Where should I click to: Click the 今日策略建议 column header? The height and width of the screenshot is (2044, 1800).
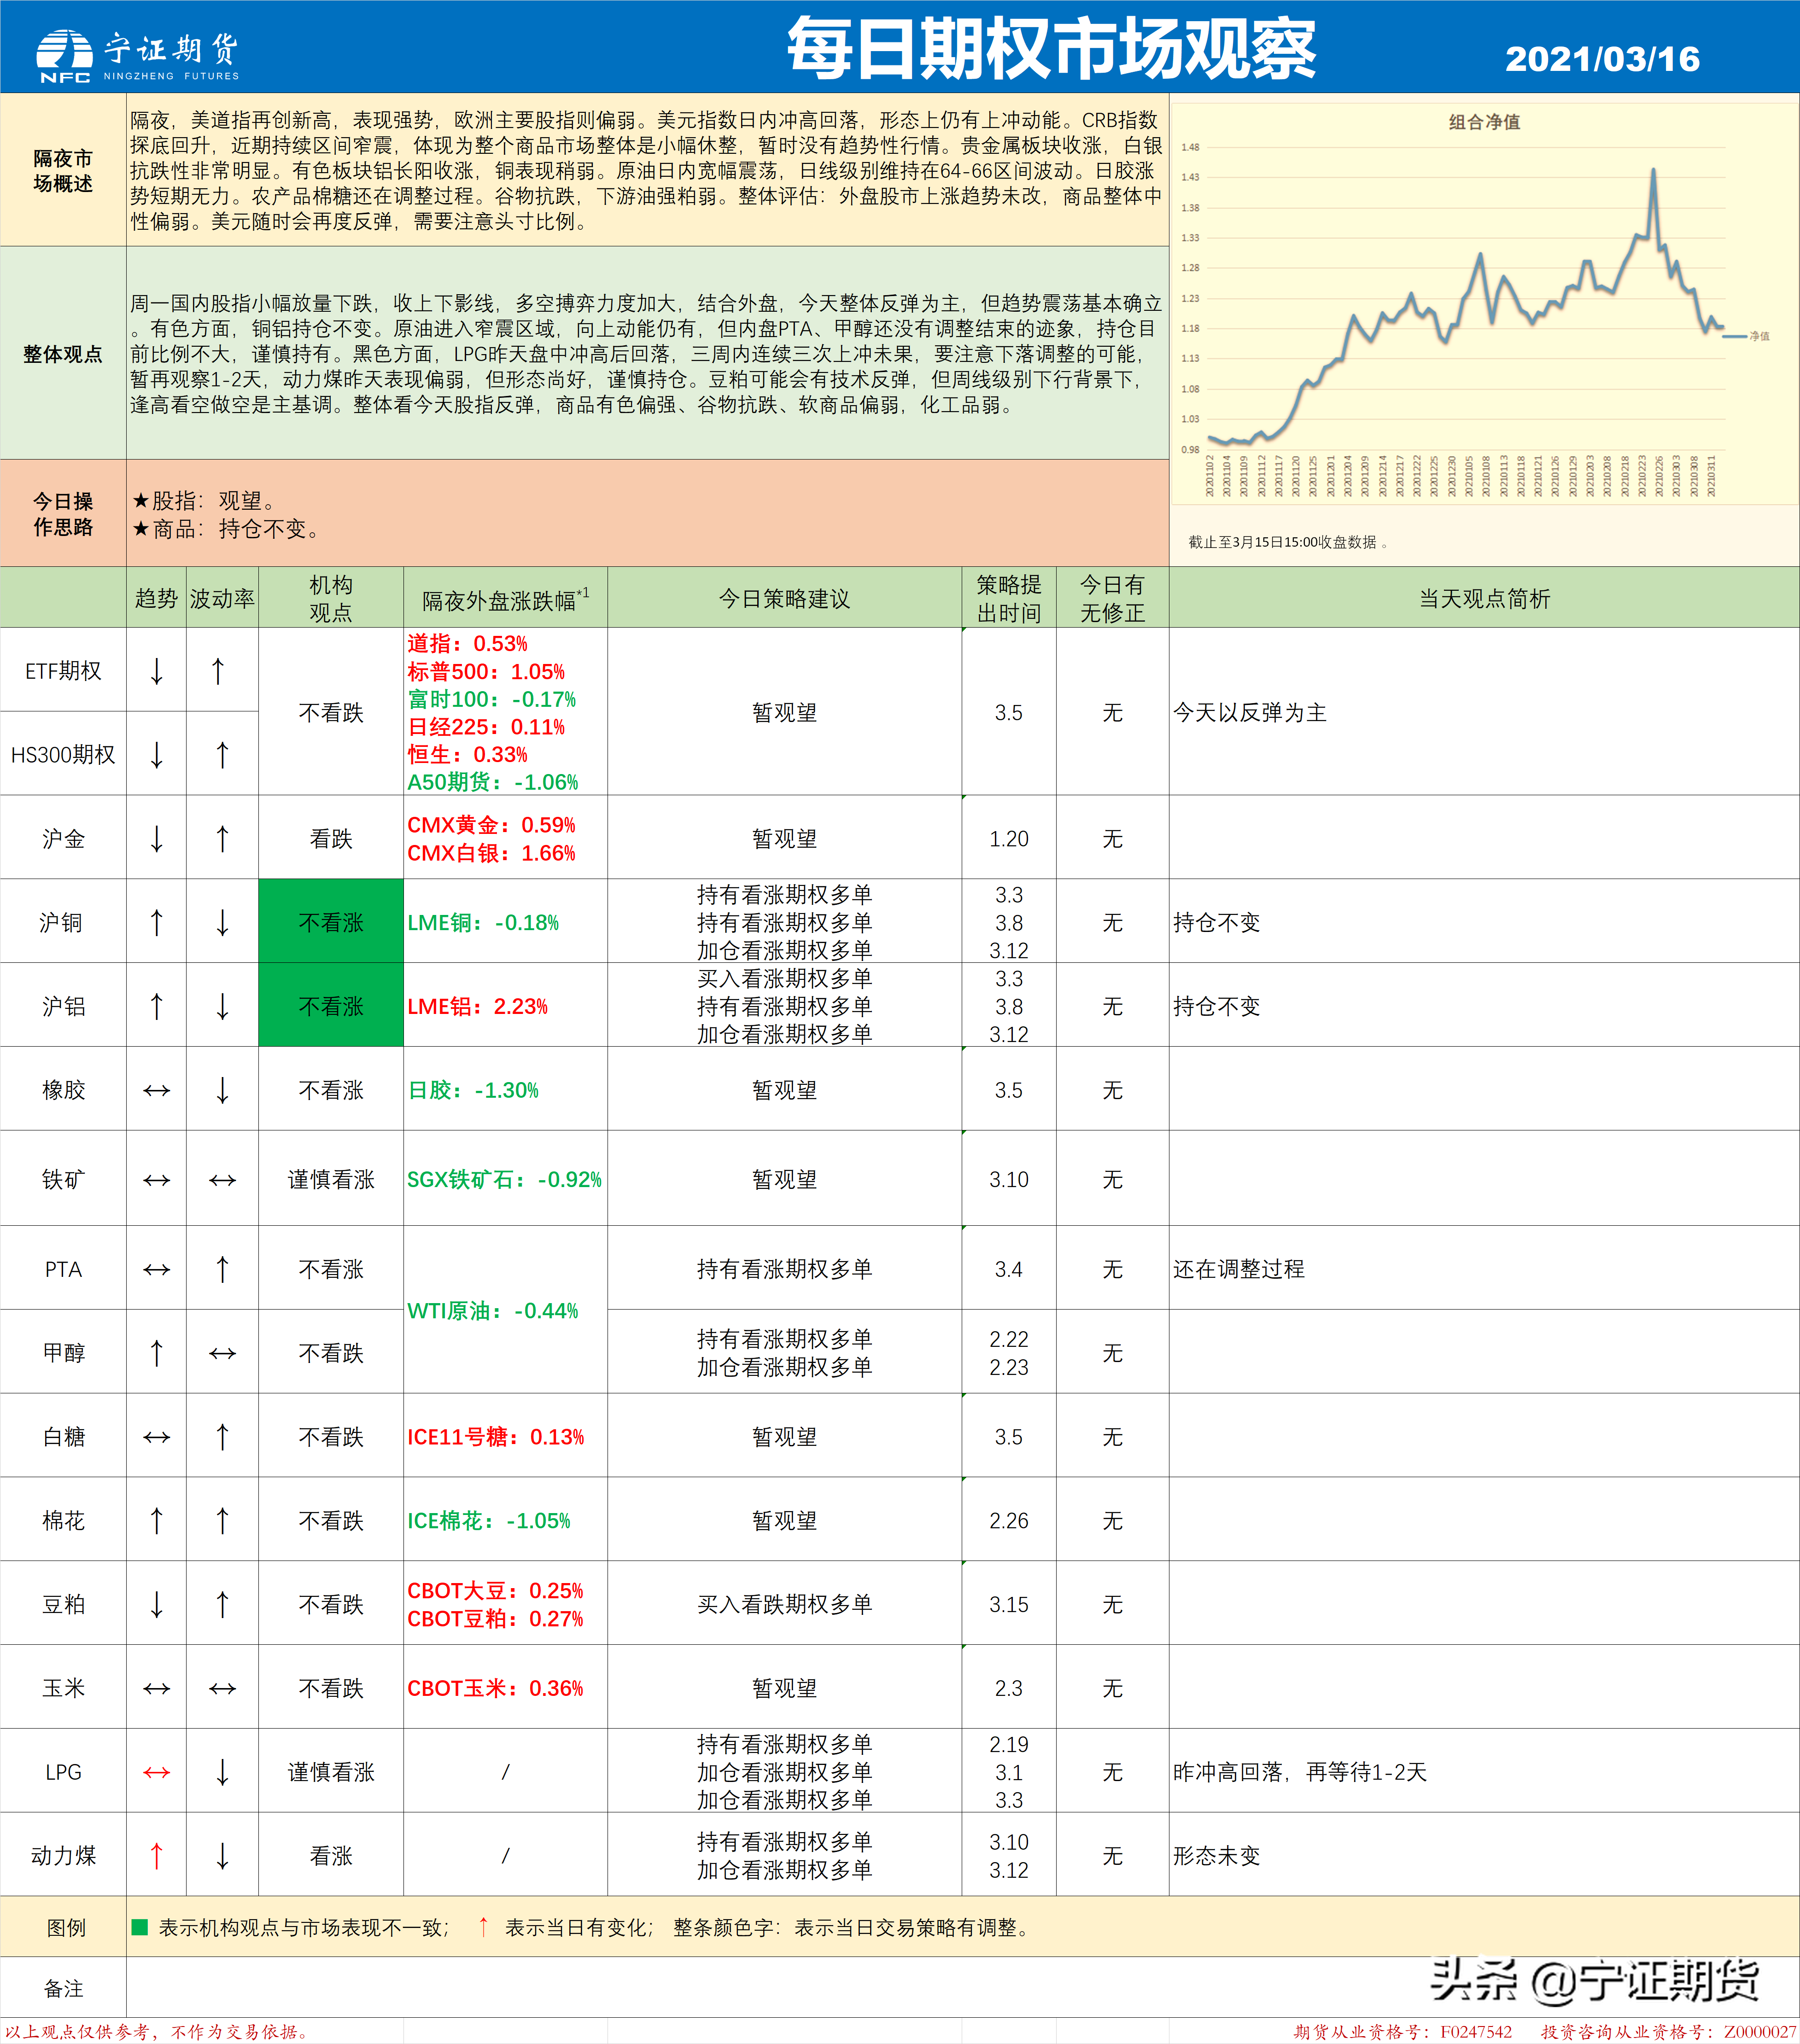(x=784, y=598)
